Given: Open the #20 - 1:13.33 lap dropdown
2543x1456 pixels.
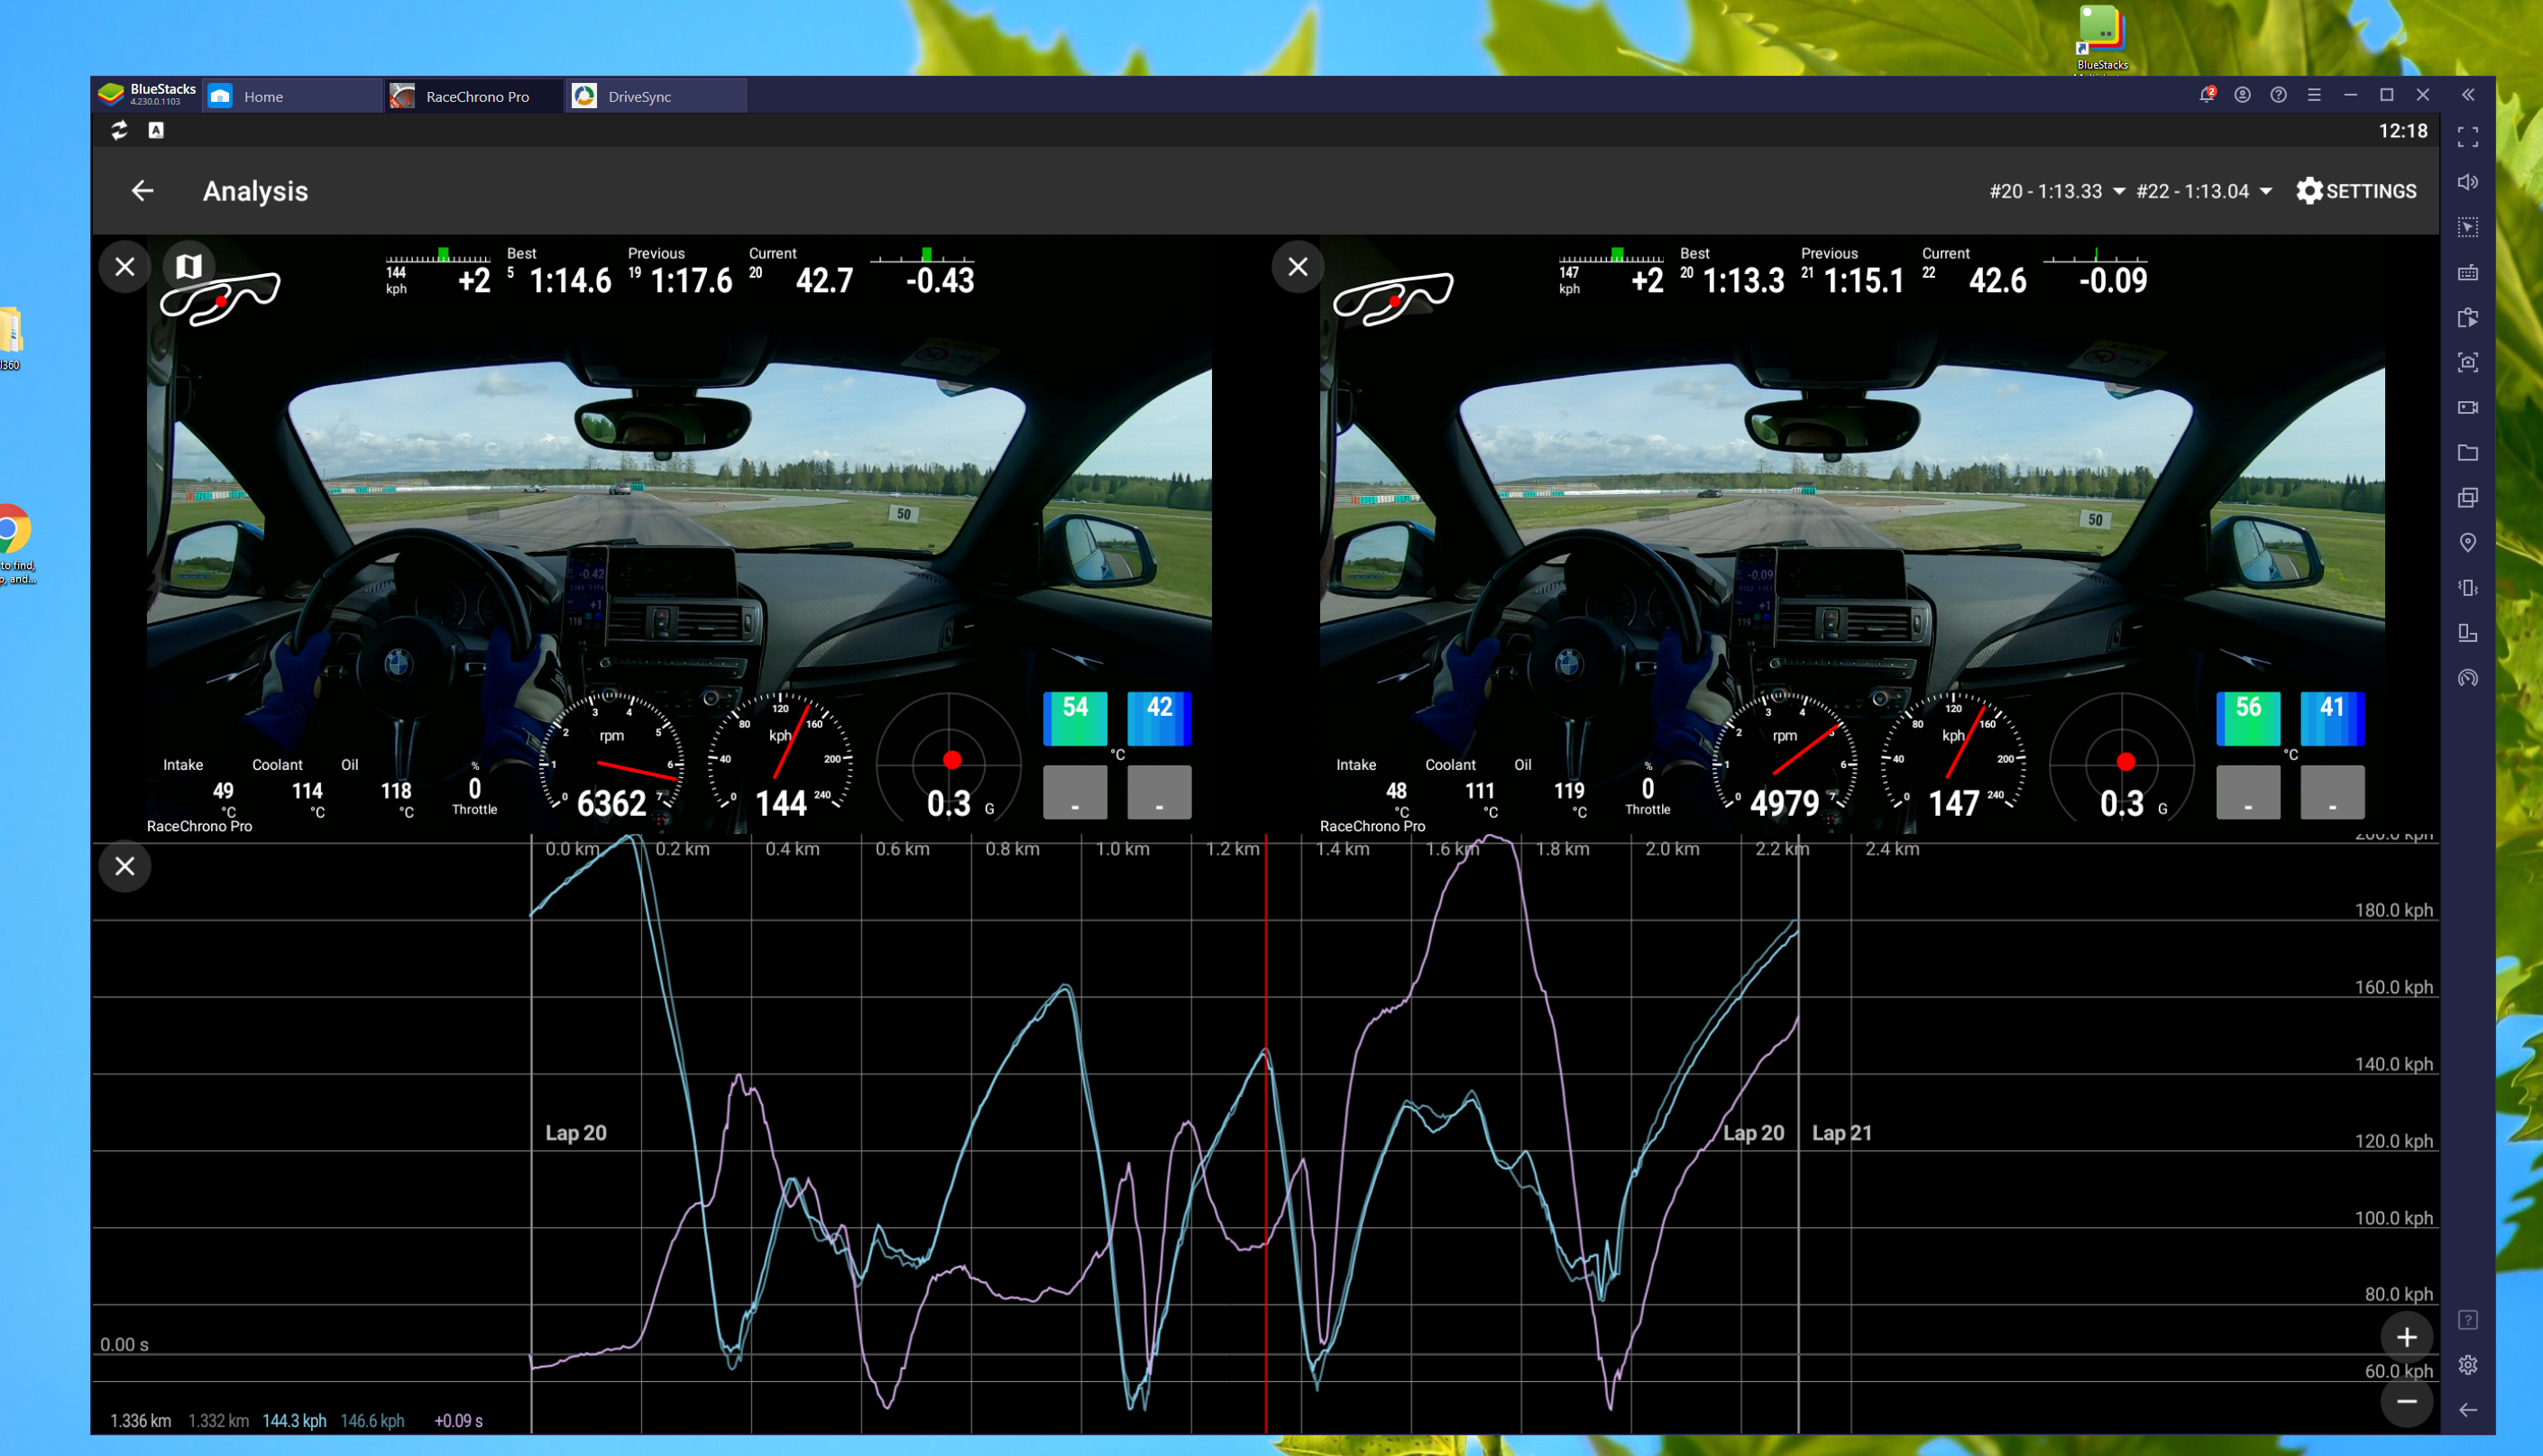Looking at the screenshot, I should [2056, 191].
